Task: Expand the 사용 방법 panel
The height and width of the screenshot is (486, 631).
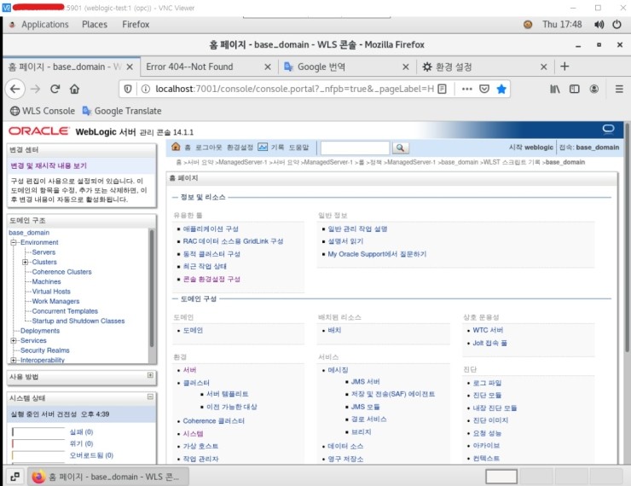Action: 150,375
